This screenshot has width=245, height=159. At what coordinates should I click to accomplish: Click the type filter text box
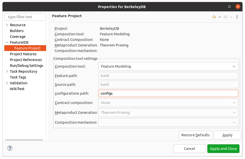click(x=25, y=17)
